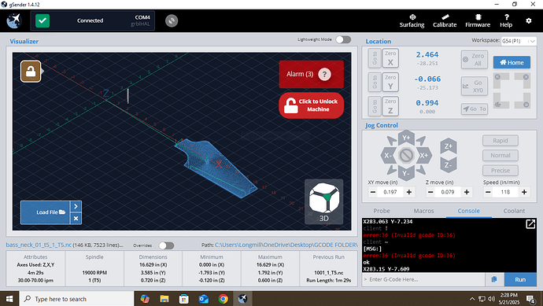Click to Unlock Machine button
This screenshot has width=543, height=306.
tap(312, 105)
